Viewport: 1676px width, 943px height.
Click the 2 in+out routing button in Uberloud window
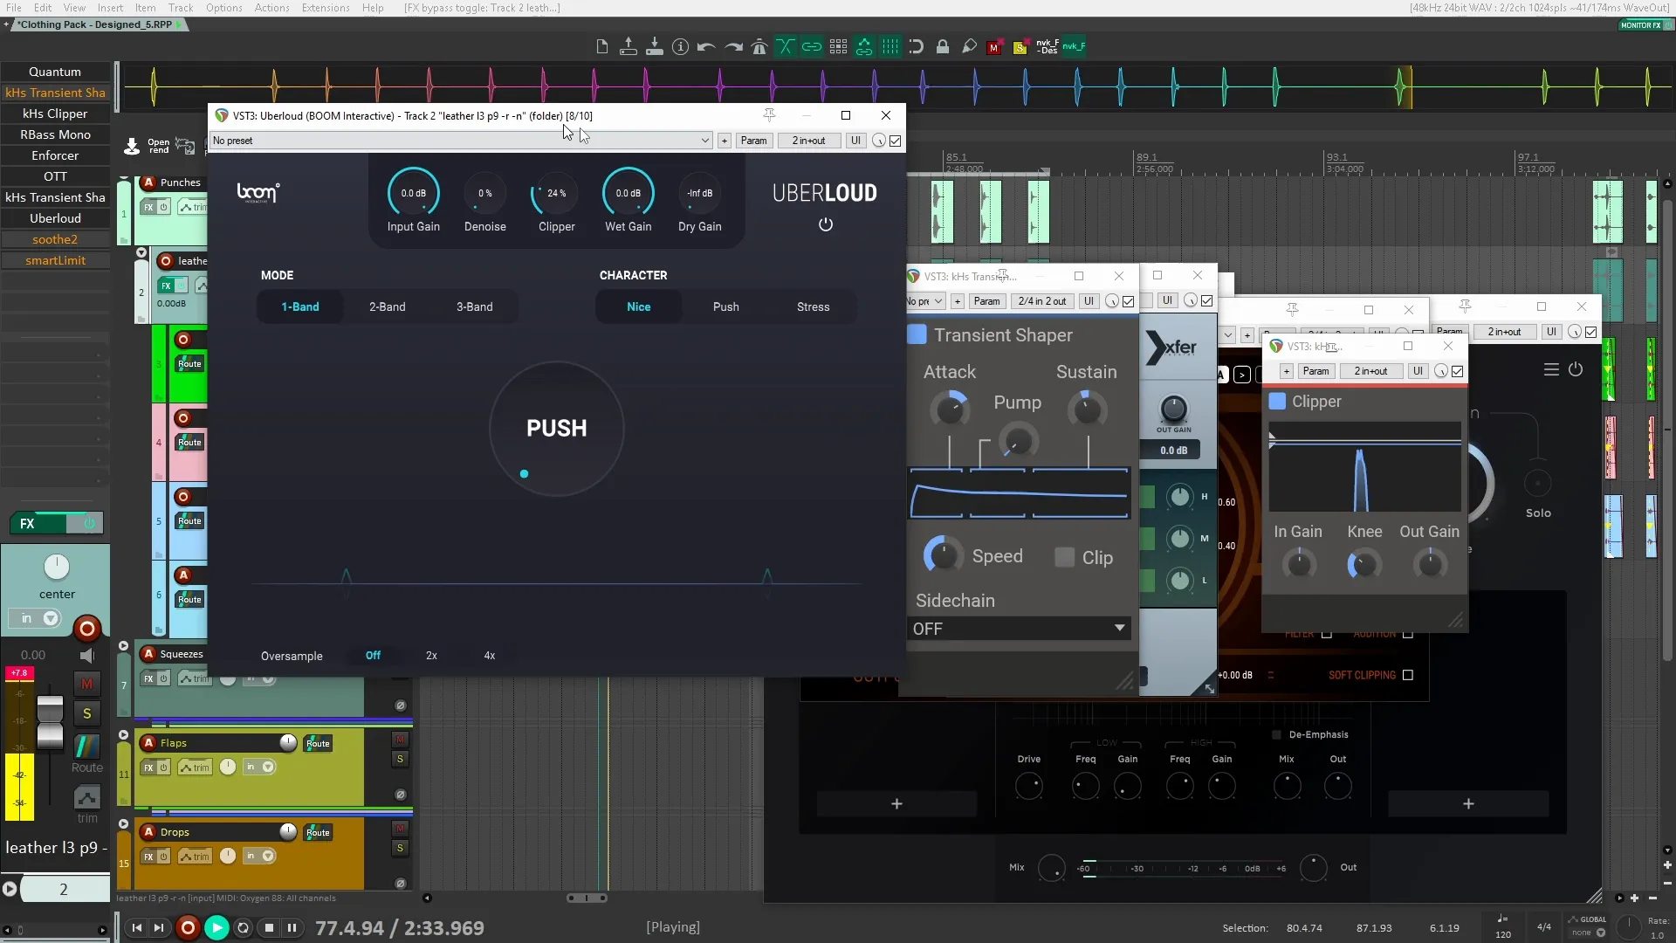click(808, 141)
